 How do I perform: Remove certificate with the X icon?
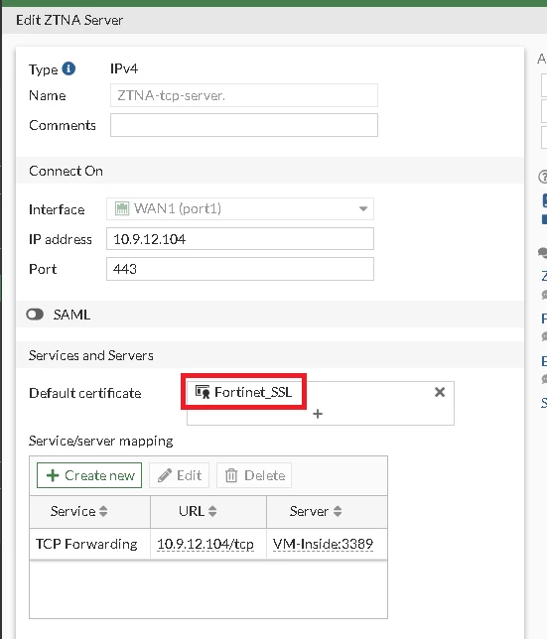[x=440, y=392]
